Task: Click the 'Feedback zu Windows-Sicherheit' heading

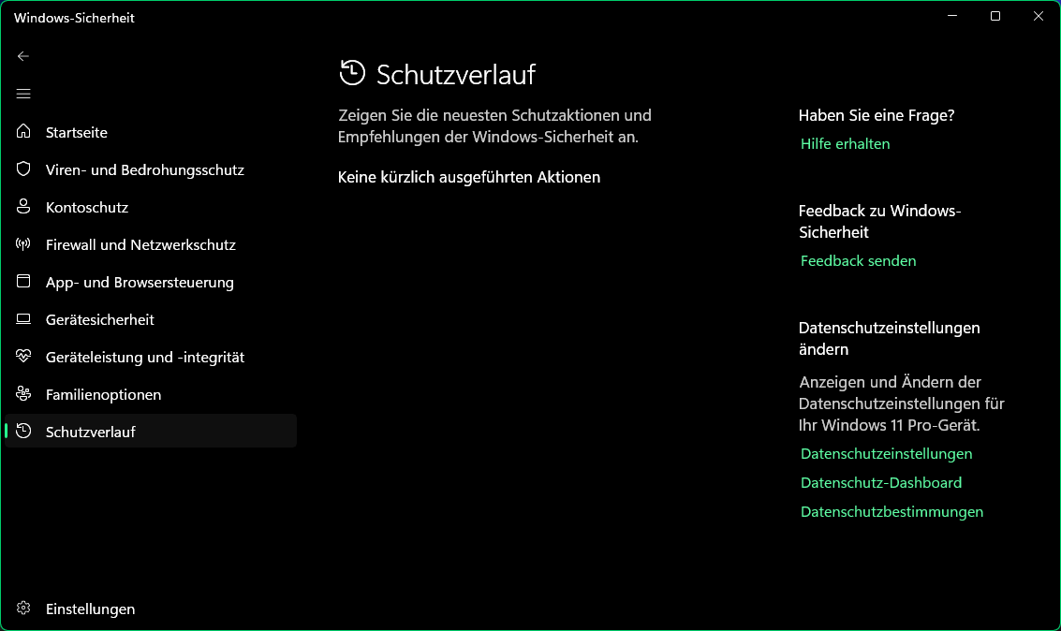Action: (x=879, y=221)
